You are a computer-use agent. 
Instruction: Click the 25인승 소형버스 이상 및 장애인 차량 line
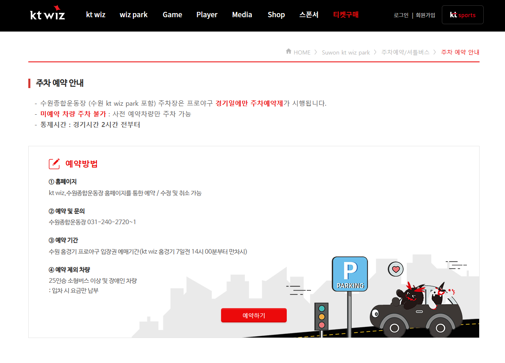coord(93,281)
